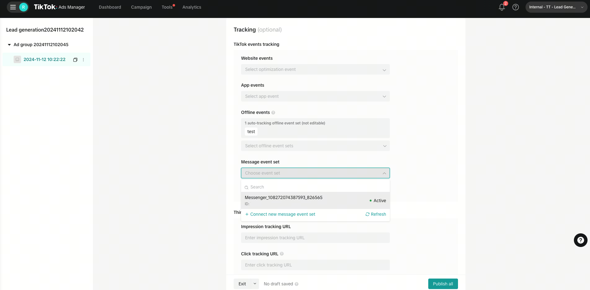
Task: Refresh the message event set list
Action: click(x=376, y=214)
